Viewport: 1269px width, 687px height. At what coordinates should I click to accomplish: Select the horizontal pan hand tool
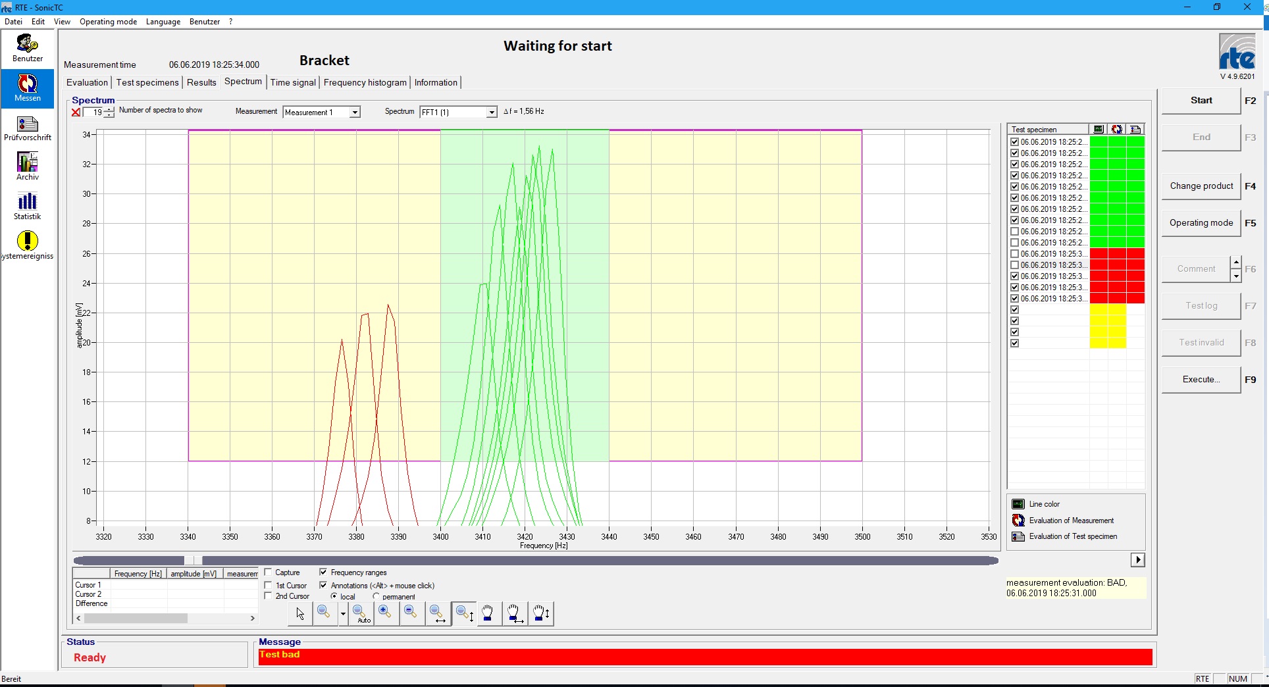[x=515, y=613]
